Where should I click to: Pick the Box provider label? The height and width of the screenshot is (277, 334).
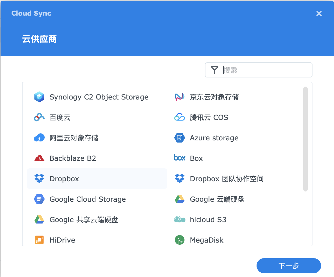[x=196, y=158]
